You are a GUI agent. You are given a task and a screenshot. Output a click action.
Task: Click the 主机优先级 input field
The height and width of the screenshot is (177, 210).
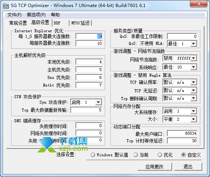click(89, 70)
